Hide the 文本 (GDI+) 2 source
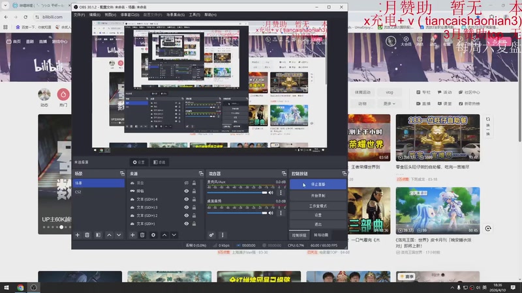The width and height of the screenshot is (522, 293). (x=187, y=216)
